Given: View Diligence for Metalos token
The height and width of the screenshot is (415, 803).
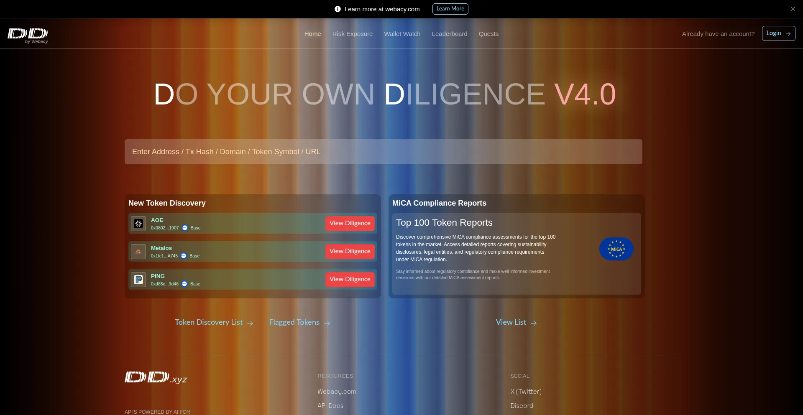Looking at the screenshot, I should coord(350,251).
